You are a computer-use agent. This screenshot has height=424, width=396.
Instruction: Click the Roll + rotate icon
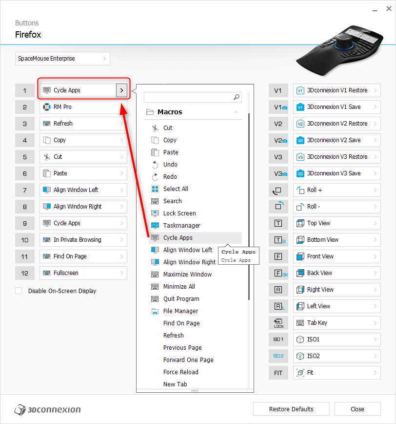[x=300, y=190]
